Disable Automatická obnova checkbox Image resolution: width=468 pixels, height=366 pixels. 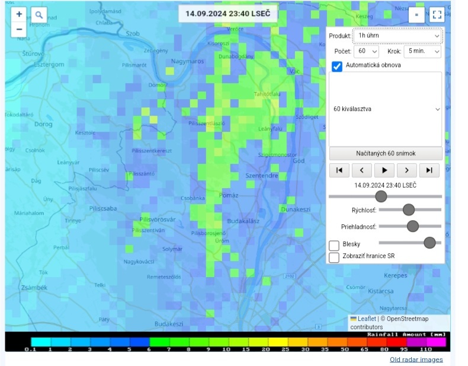336,66
